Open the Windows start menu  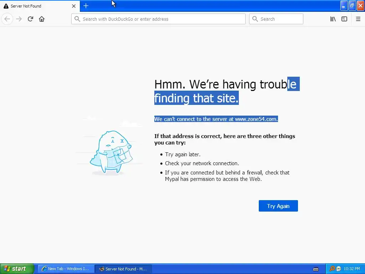[17, 269]
